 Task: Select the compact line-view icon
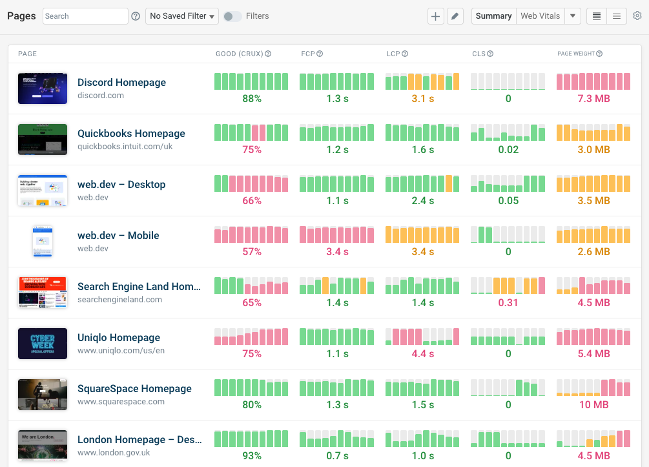point(595,16)
